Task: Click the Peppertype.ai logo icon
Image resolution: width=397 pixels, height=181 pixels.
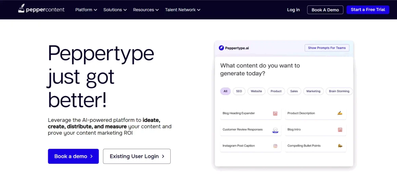Action: point(221,48)
